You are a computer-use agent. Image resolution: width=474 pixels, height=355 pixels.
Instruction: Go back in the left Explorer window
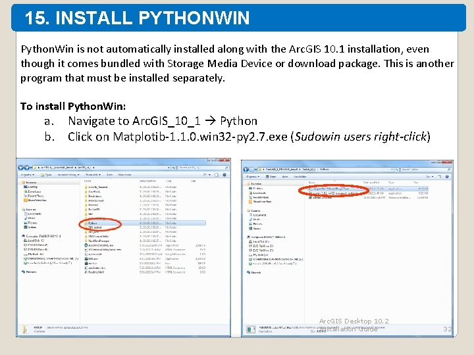tap(21, 168)
